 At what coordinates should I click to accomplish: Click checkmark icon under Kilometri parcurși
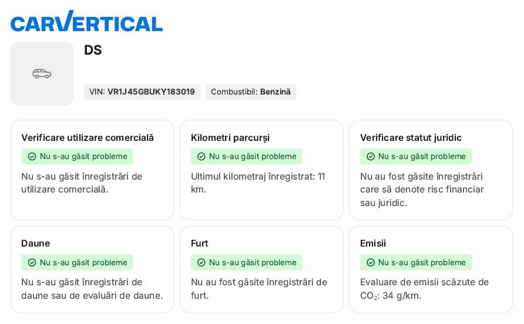click(201, 157)
